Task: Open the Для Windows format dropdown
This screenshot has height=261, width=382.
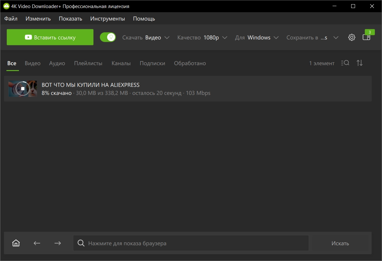Action: (257, 38)
